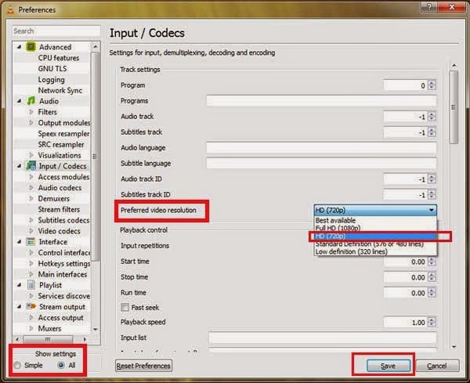Image resolution: width=470 pixels, height=383 pixels.
Task: Expand the Audio codecs subtree
Action: (31, 188)
